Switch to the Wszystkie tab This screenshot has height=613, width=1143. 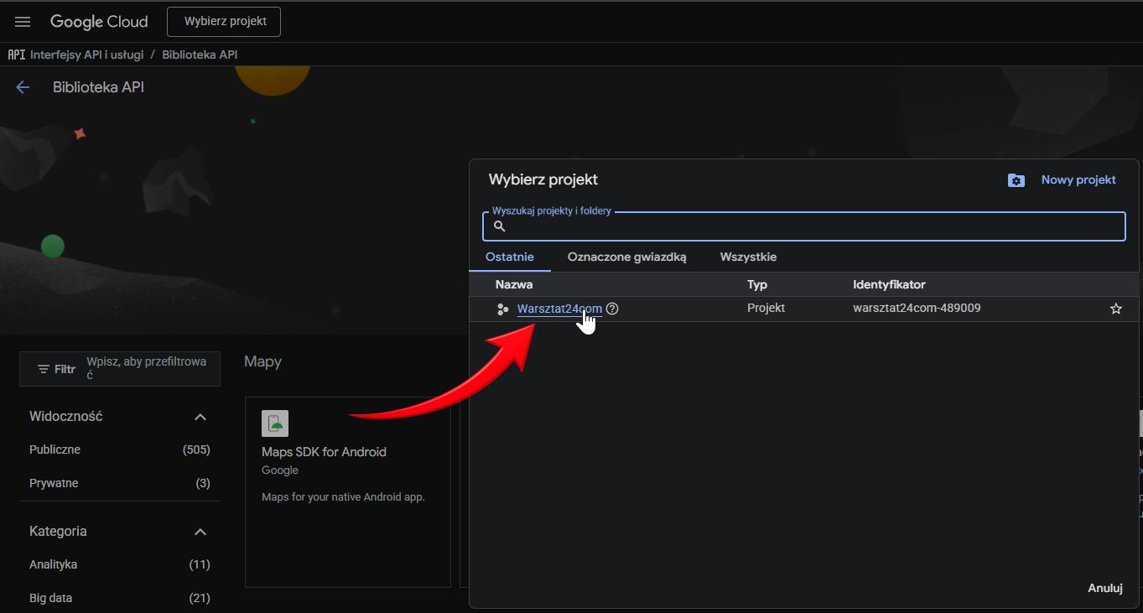pos(748,257)
